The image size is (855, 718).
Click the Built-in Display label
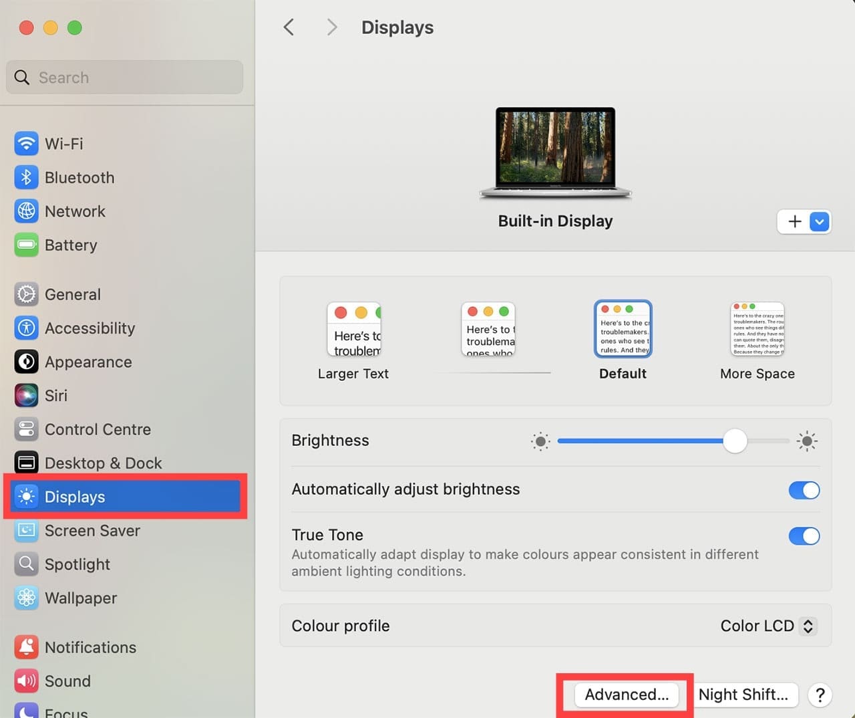tap(555, 221)
